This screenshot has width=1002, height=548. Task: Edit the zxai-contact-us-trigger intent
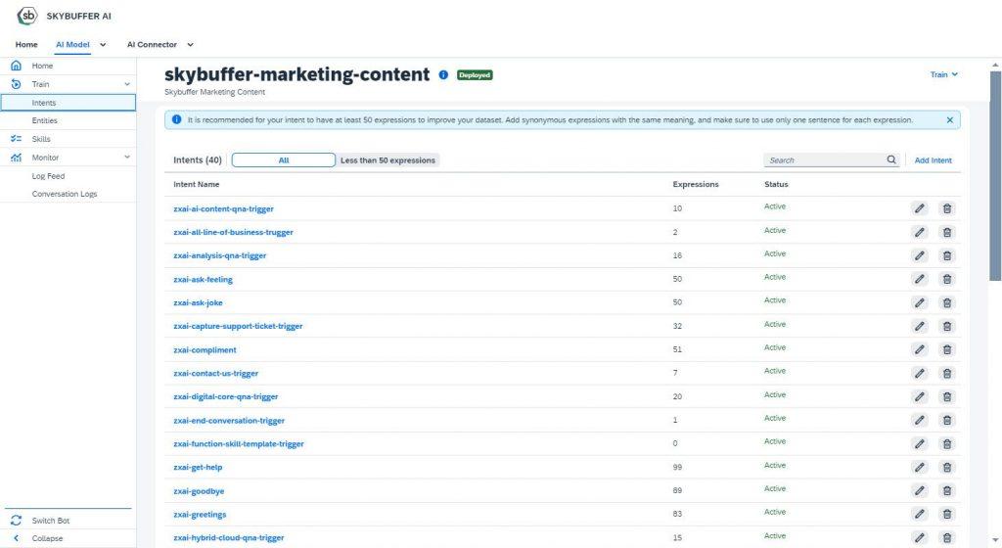920,373
